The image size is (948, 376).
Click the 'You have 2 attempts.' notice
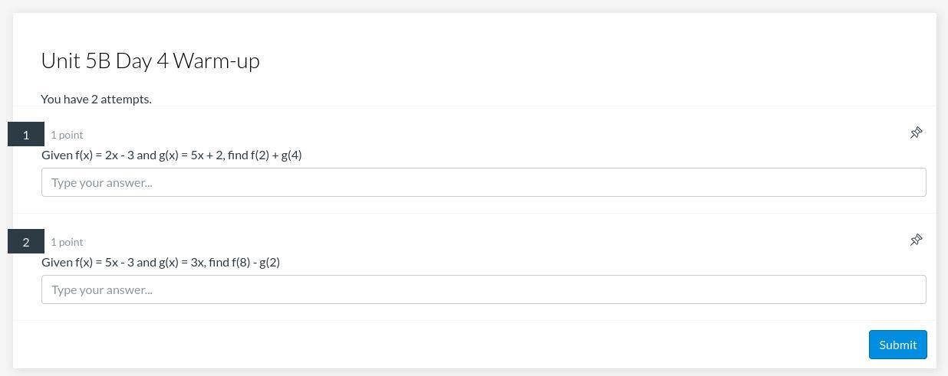pyautogui.click(x=96, y=99)
